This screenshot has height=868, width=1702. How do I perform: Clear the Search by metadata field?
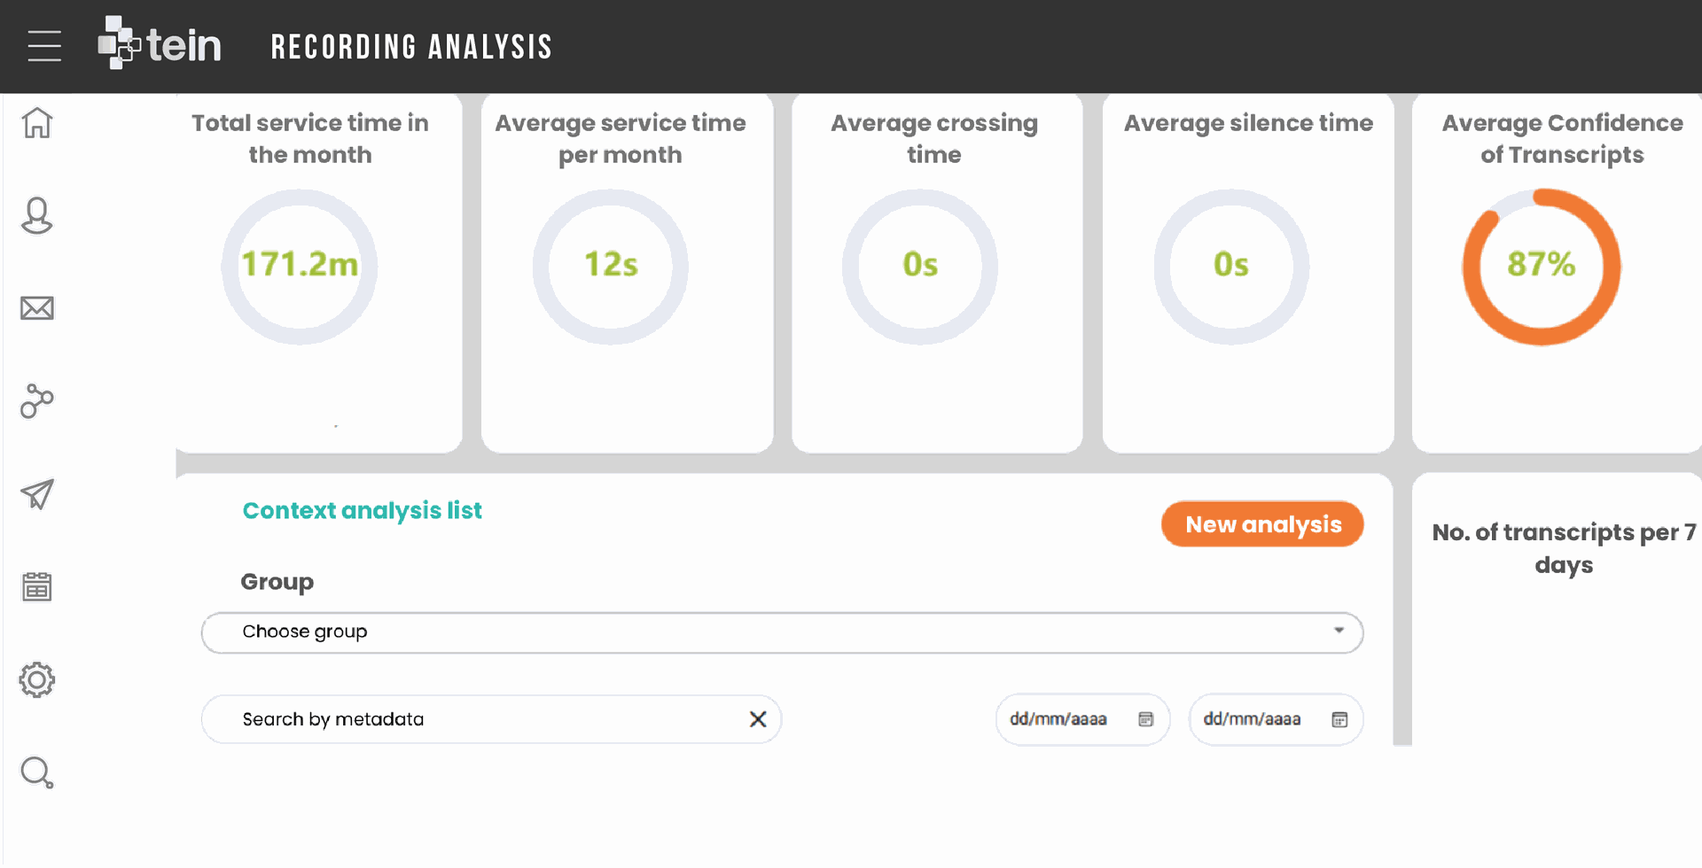[x=758, y=719]
